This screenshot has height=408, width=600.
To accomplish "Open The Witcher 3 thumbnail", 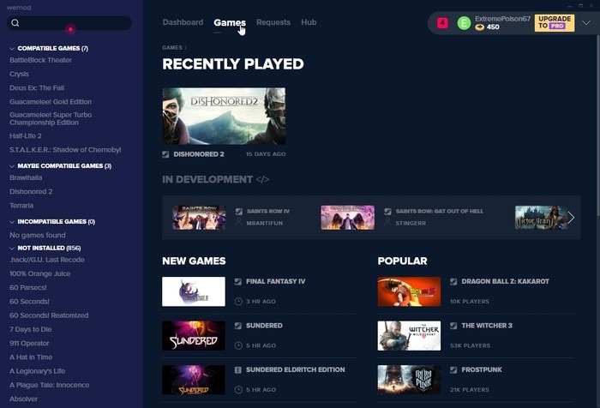I will click(409, 336).
